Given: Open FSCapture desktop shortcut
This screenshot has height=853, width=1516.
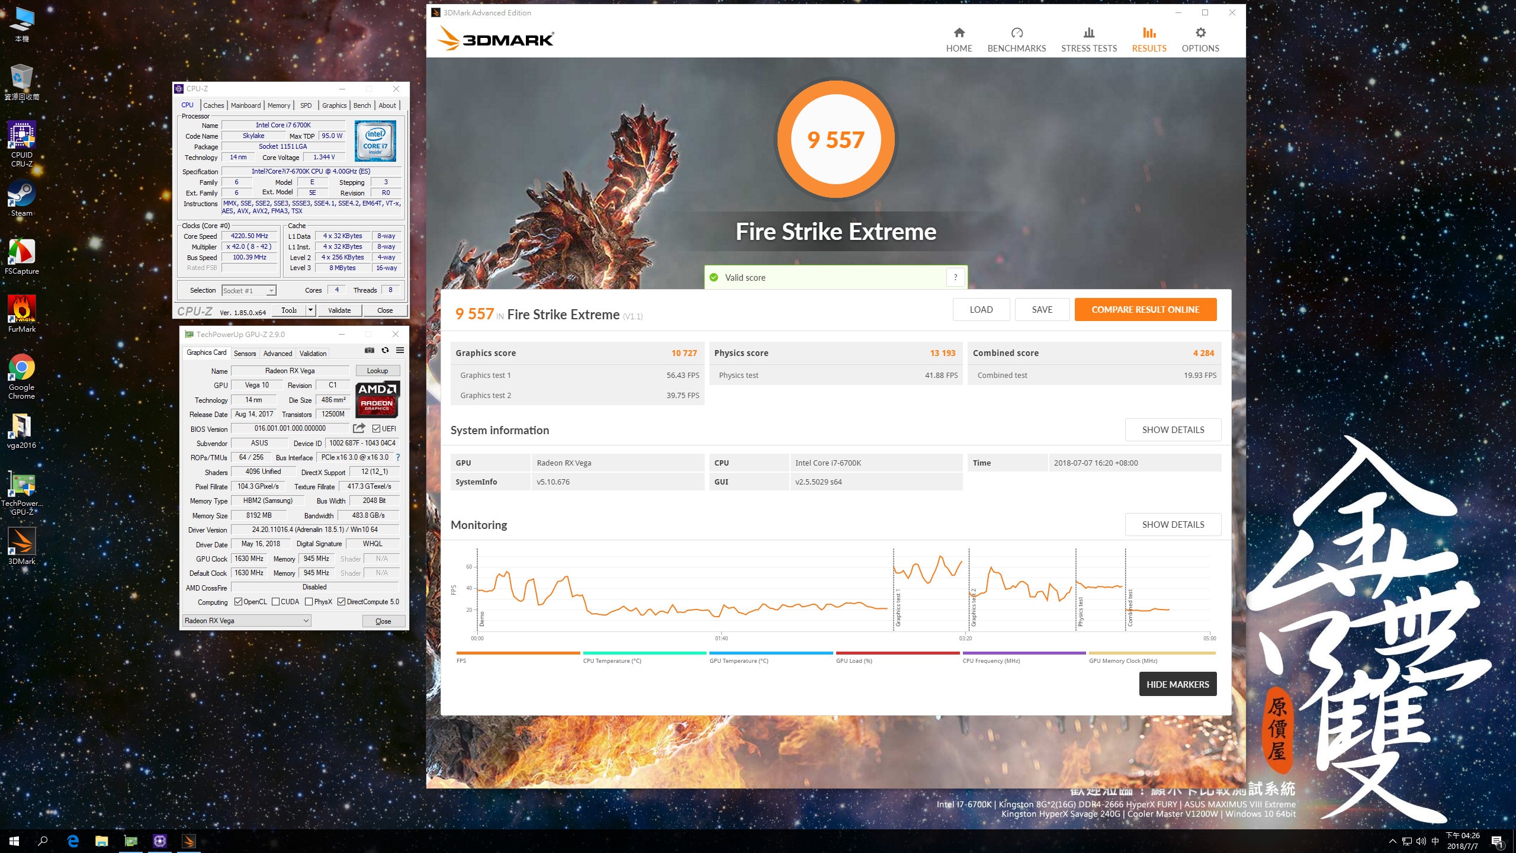Looking at the screenshot, I should [22, 257].
